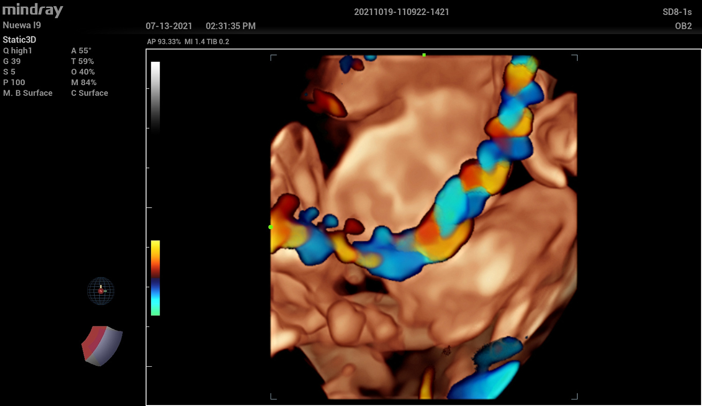
Task: Click the SD8-1s probe label
Action: [x=677, y=12]
